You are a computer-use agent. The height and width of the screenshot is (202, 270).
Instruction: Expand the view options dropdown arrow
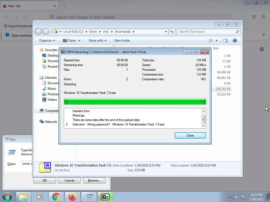pos(217,41)
